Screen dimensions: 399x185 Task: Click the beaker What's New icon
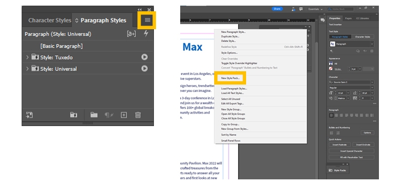293,9
